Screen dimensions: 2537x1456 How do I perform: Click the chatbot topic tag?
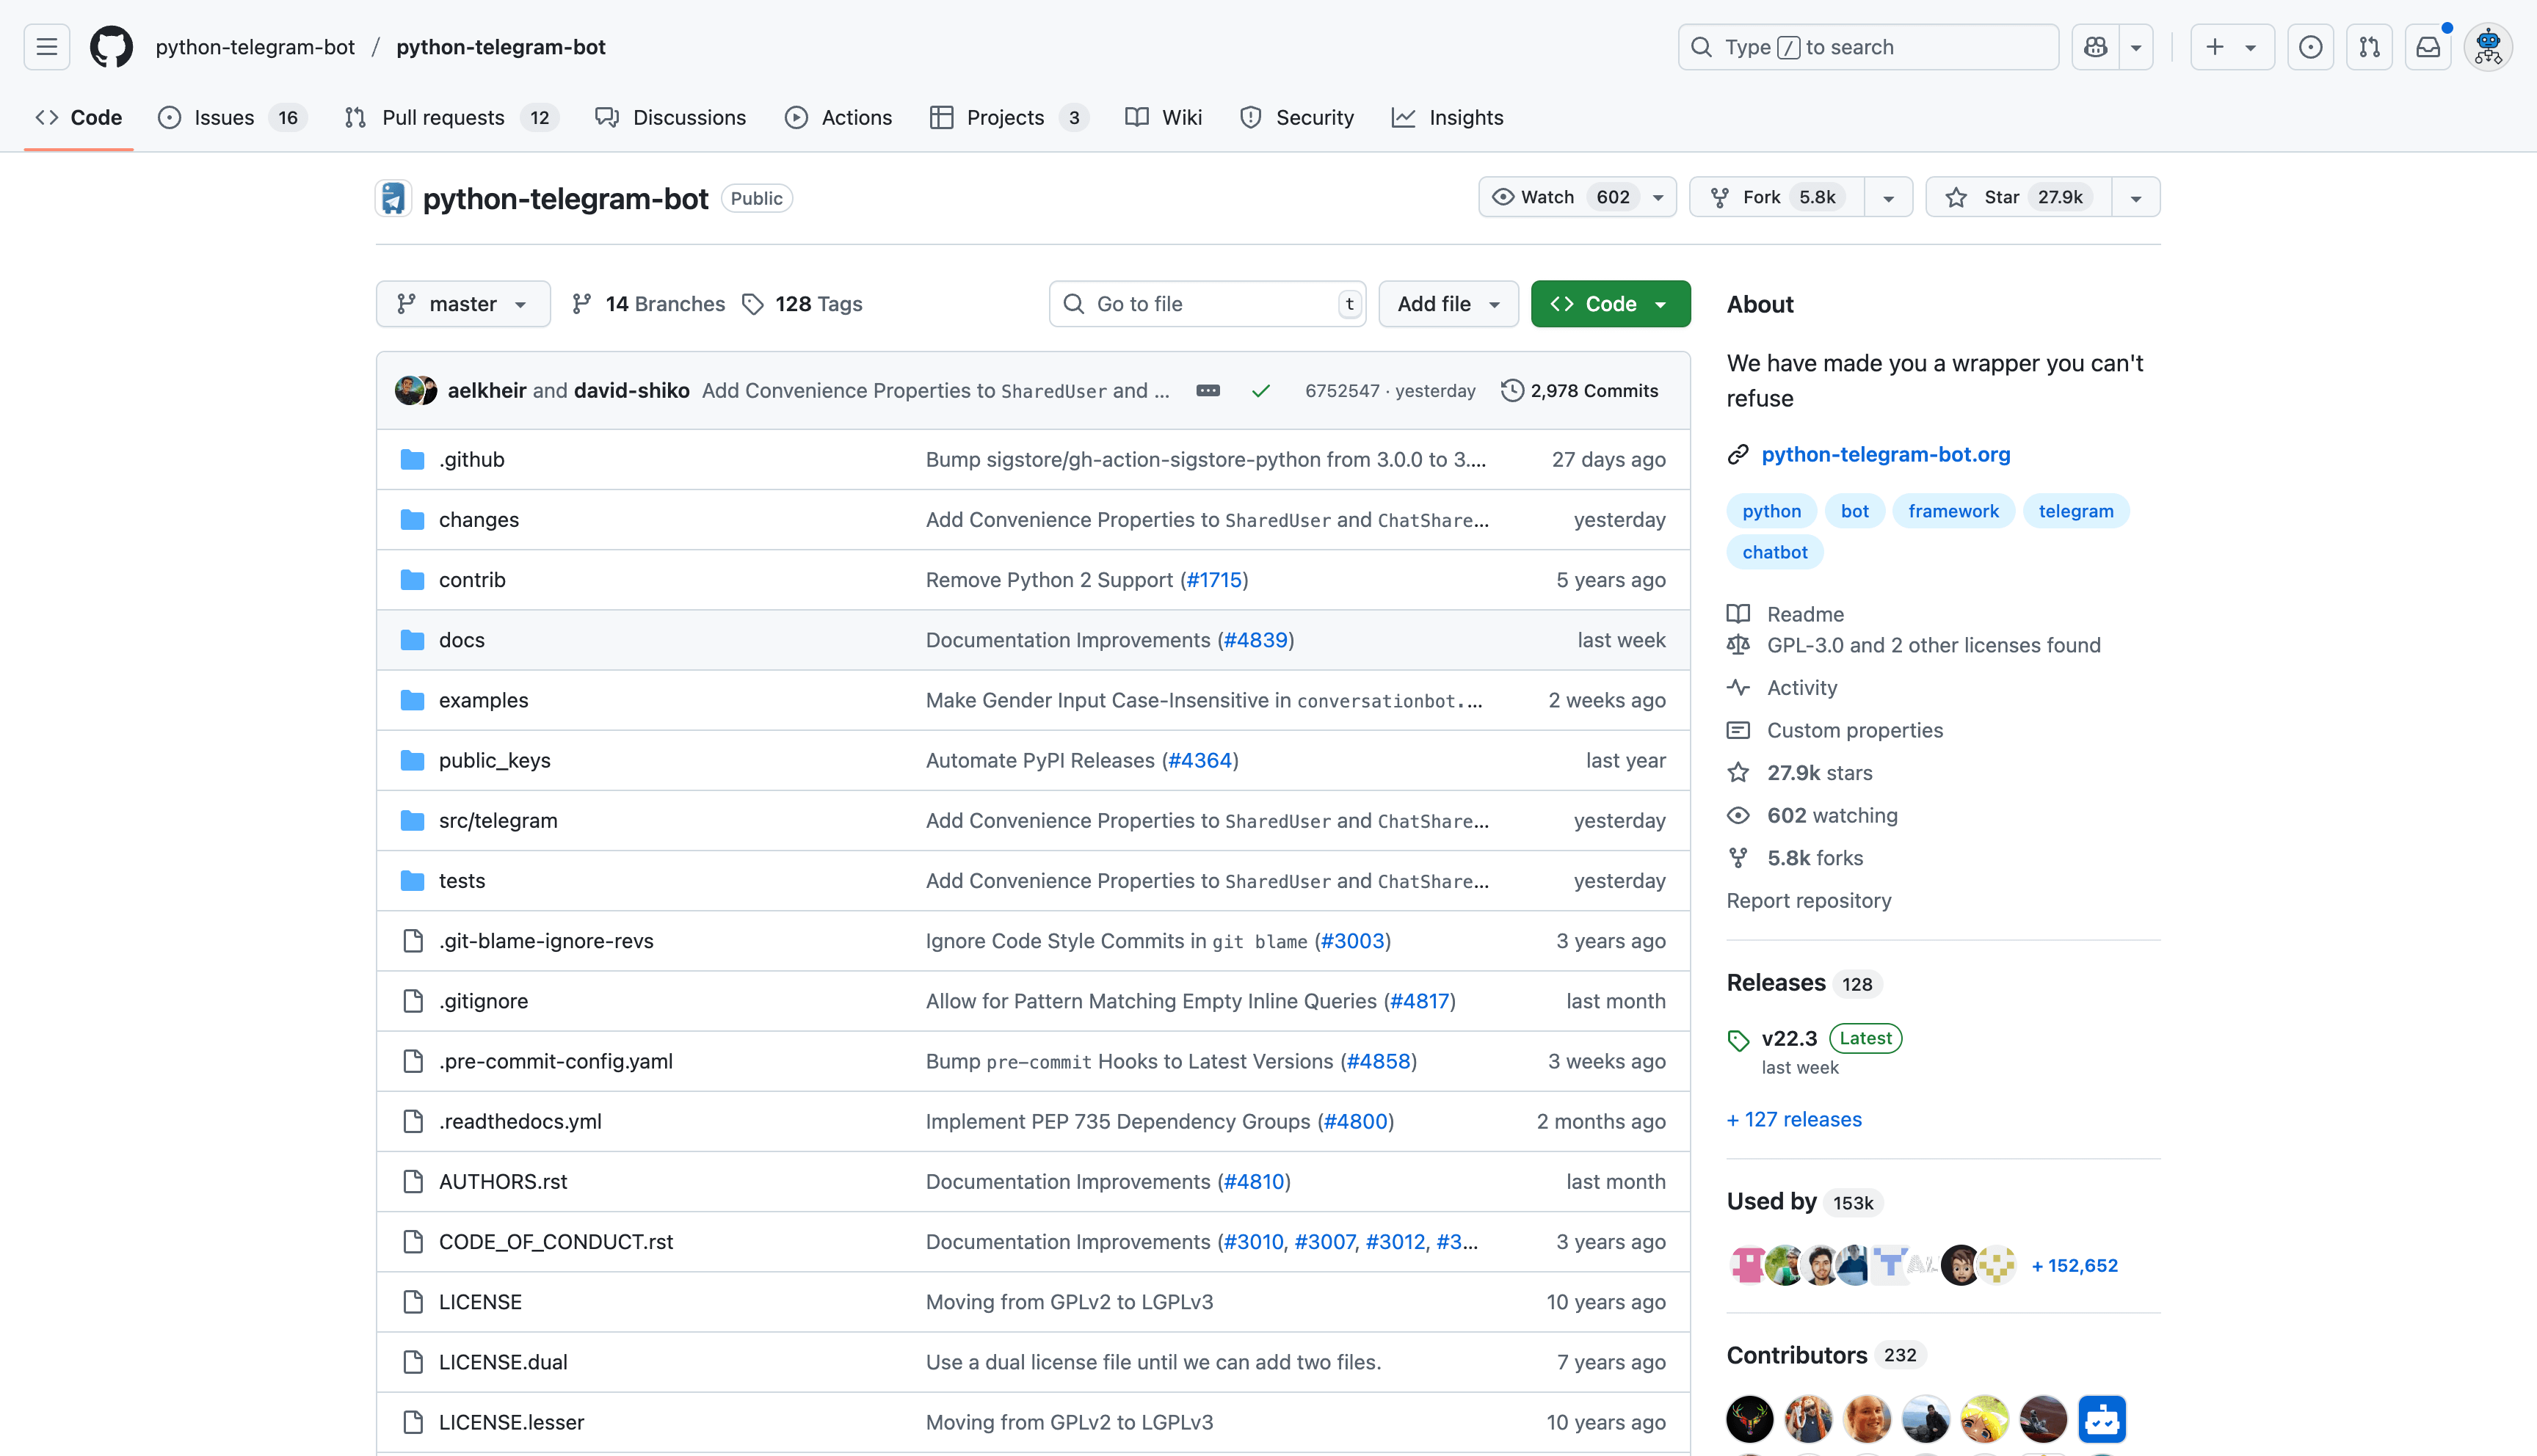1775,552
